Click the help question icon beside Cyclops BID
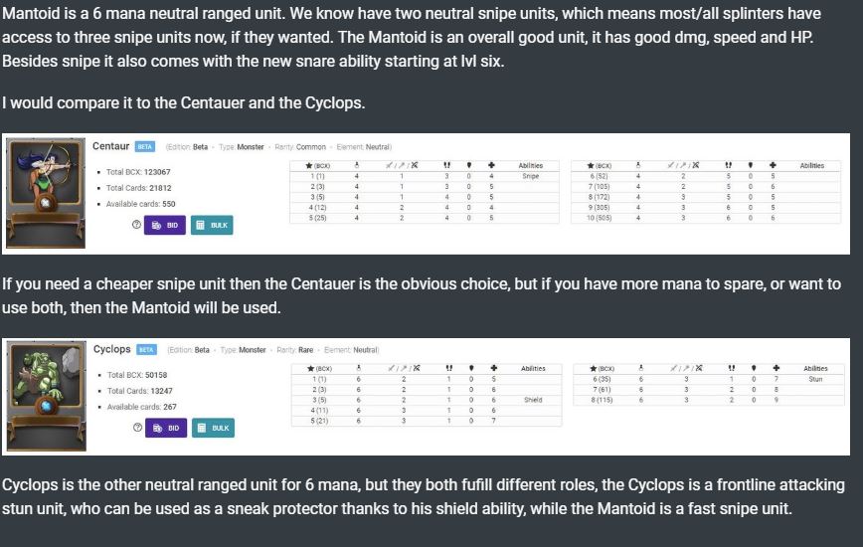The height and width of the screenshot is (547, 863). [x=135, y=428]
